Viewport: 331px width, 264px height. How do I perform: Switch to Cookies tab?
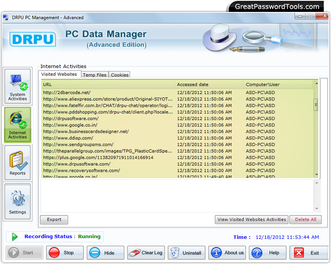120,75
